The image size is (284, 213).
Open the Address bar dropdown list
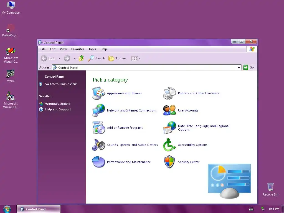coord(239,68)
